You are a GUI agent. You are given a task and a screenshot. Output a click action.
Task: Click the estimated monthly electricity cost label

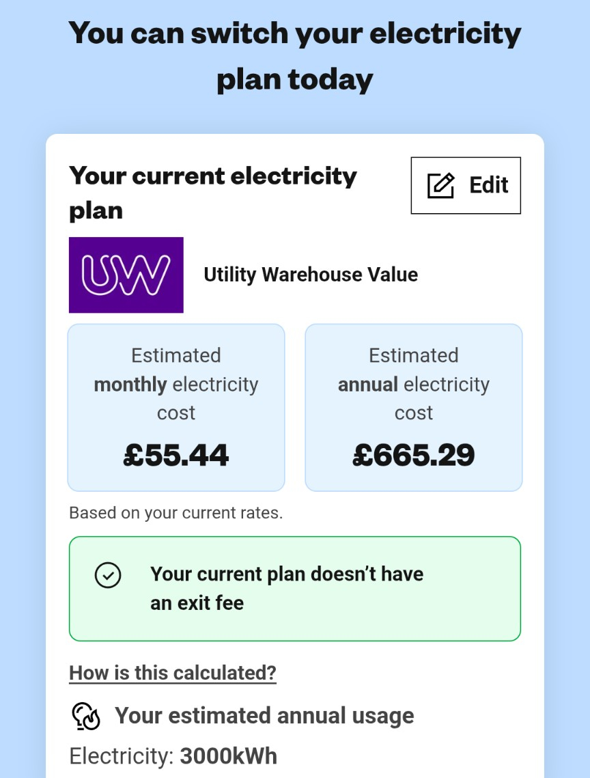pyautogui.click(x=176, y=384)
